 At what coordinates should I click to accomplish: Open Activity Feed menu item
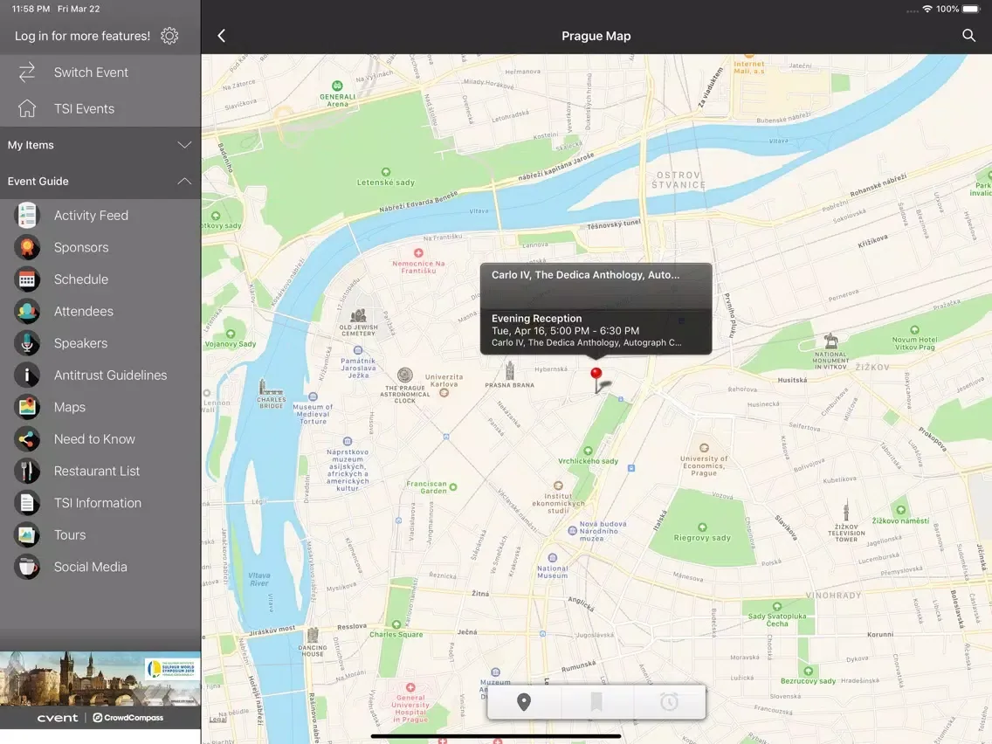100,216
